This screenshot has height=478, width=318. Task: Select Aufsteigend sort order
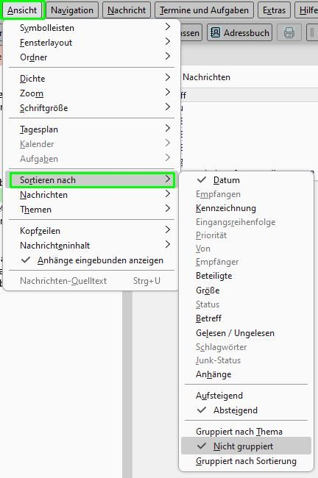246,396
